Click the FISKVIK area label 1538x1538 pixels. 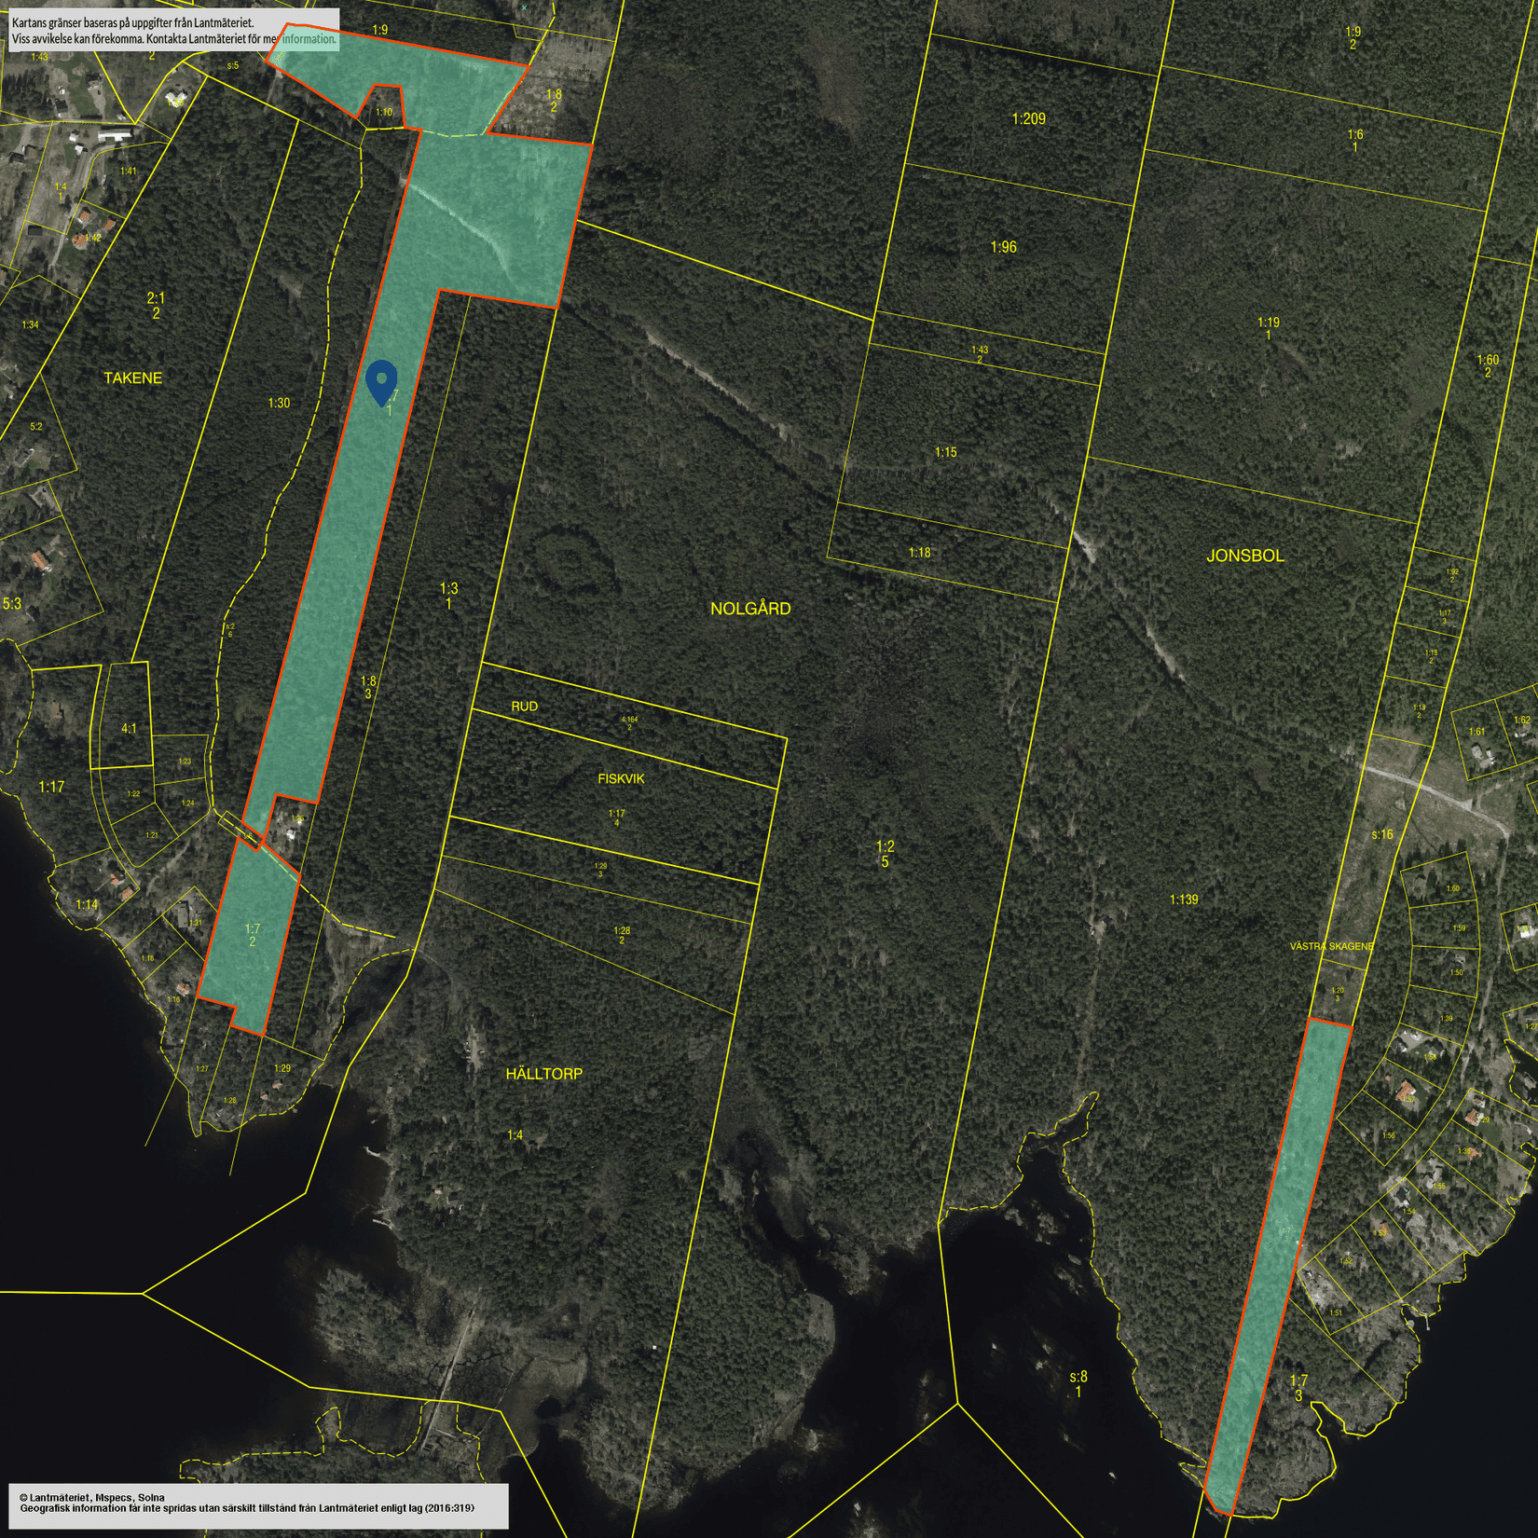pos(622,779)
